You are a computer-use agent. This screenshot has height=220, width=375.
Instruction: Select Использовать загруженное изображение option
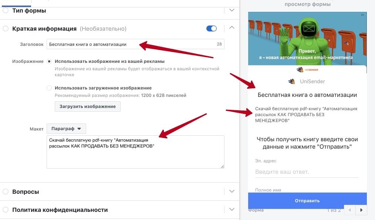[49, 88]
